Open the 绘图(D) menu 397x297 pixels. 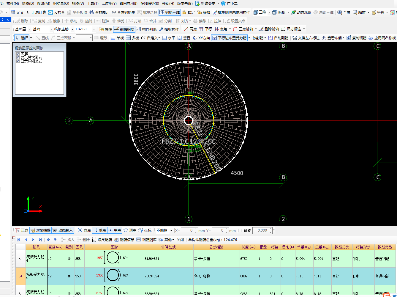pyautogui.click(x=28, y=4)
